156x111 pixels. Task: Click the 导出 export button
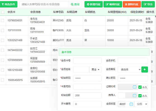[148, 4]
